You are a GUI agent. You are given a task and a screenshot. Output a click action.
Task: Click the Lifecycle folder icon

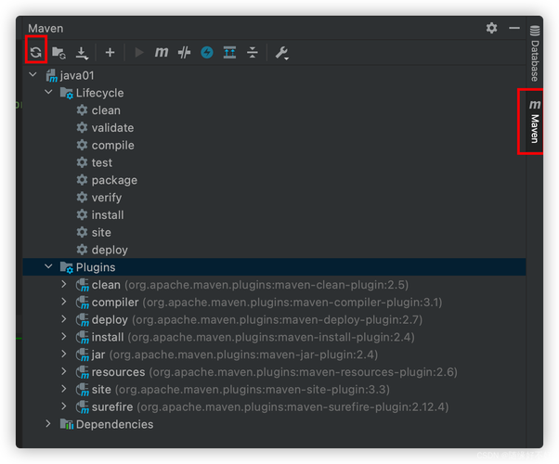tap(67, 93)
